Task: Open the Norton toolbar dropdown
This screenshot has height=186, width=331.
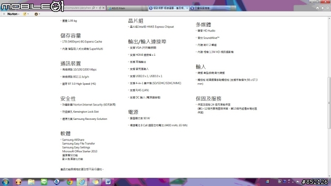Action: [x=13, y=14]
